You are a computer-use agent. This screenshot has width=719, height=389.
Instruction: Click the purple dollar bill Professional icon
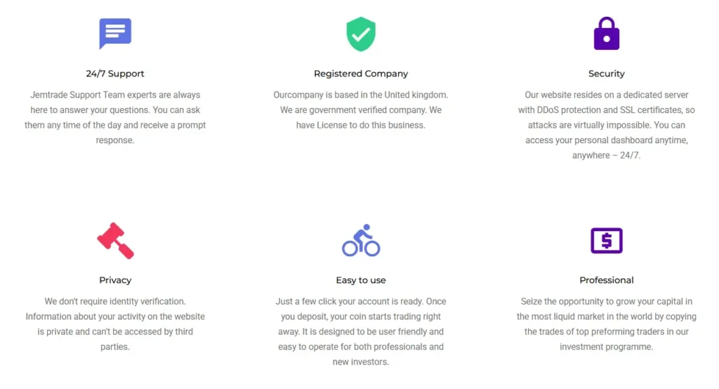pyautogui.click(x=607, y=241)
